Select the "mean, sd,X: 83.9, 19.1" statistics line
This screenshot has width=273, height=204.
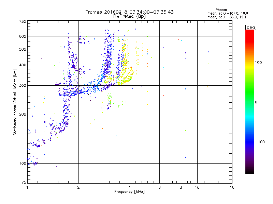click(227, 17)
